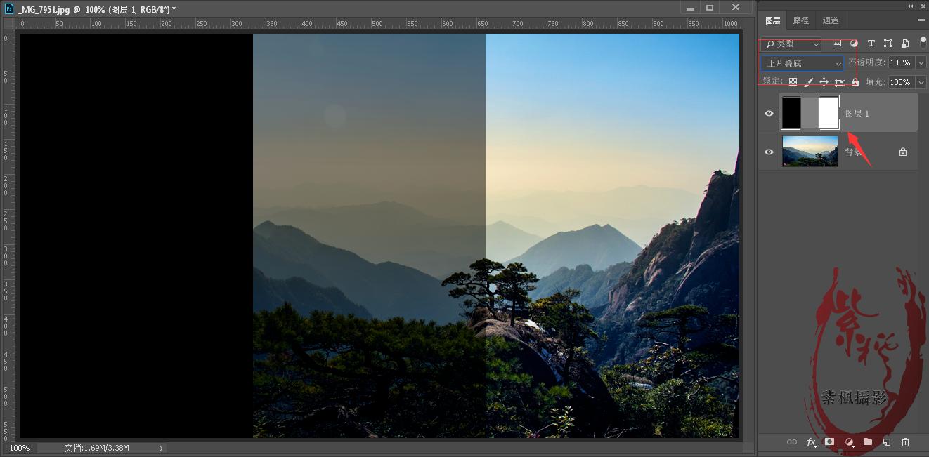Filter layers by shape layers
Viewport: 929px width, 457px height.
coord(888,44)
